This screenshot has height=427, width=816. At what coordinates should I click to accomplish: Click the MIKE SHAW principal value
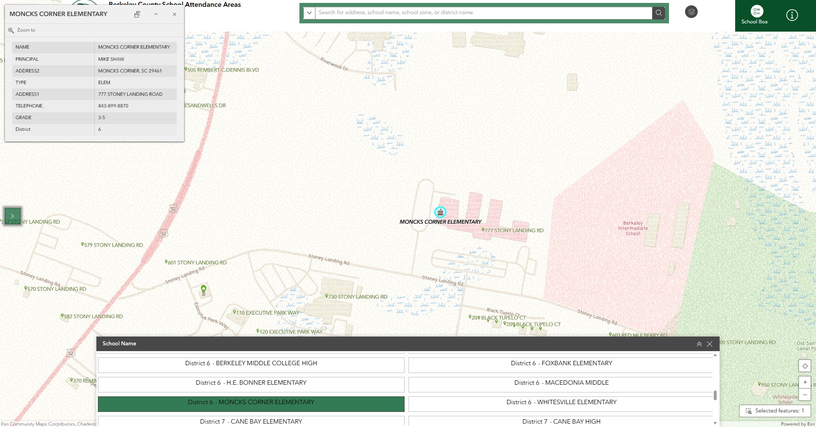pyautogui.click(x=111, y=59)
